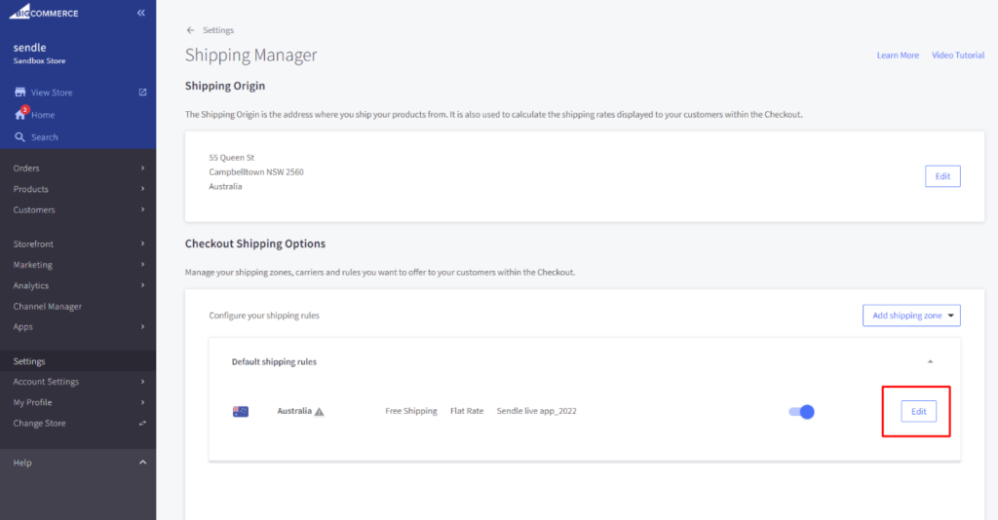Viewport: 998px width, 520px height.
Task: Open the Video Tutorial link
Action: pyautogui.click(x=958, y=56)
